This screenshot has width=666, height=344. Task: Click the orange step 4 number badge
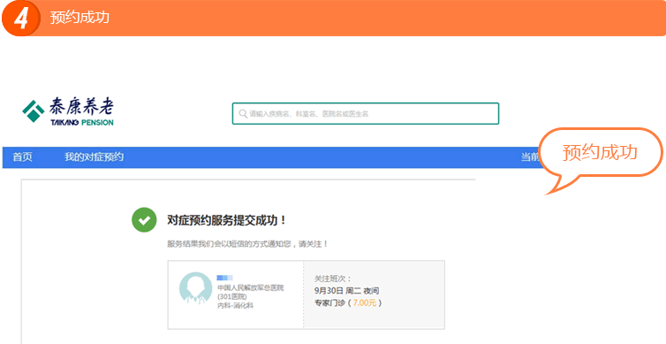(x=20, y=18)
